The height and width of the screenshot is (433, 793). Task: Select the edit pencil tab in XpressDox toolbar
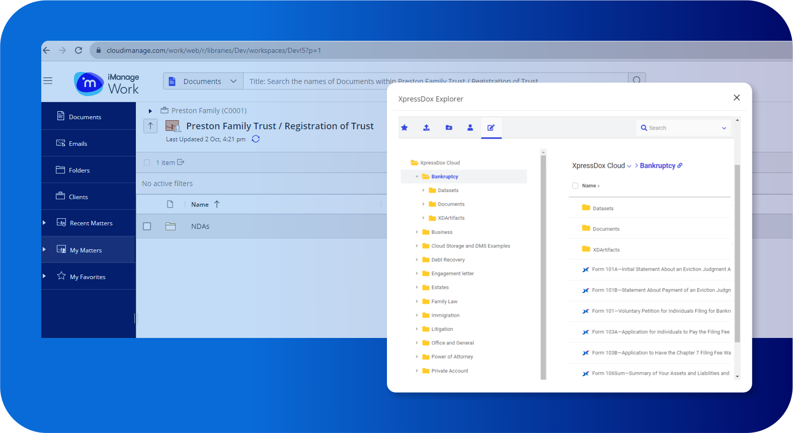[x=491, y=128]
